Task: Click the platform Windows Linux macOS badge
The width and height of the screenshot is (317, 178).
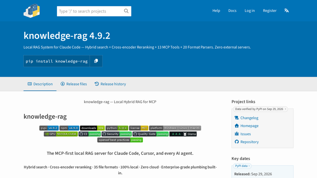Action: pyautogui.click(x=175, y=128)
